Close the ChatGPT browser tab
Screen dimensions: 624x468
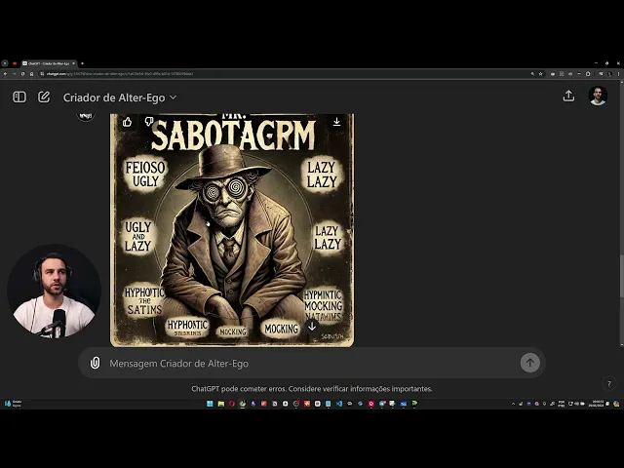point(73,63)
